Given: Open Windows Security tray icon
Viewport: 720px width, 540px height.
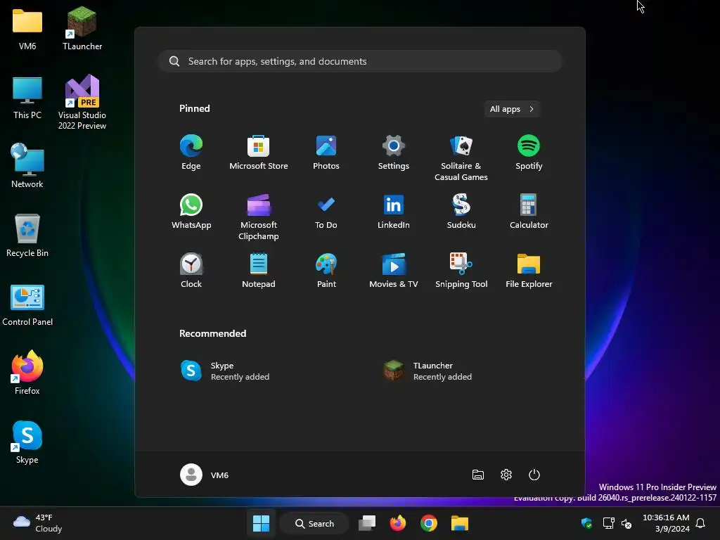Looking at the screenshot, I should [586, 523].
